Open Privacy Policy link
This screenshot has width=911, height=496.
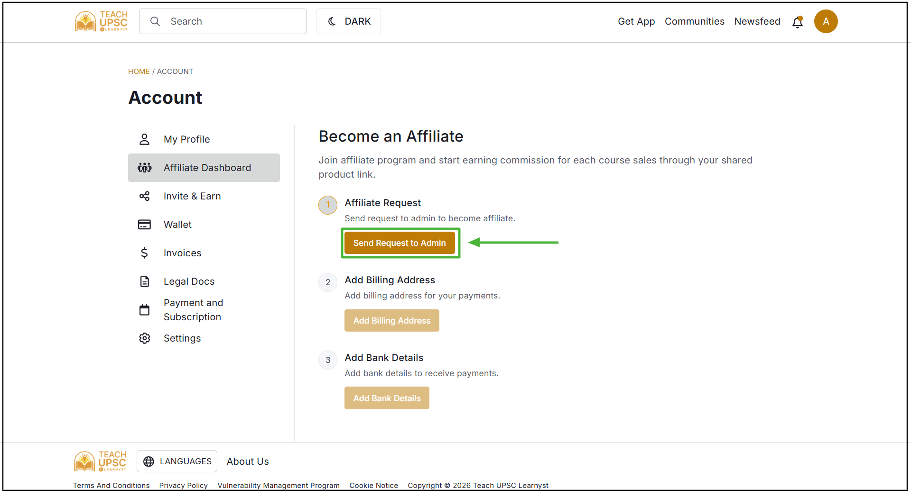tap(183, 486)
